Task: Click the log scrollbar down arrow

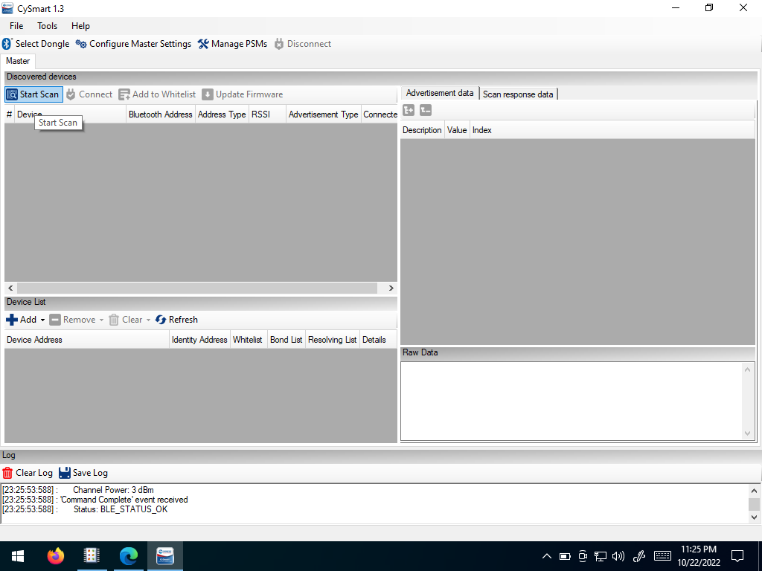Action: 754,517
